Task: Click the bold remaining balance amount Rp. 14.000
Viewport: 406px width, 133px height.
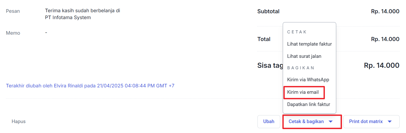Action: [381, 65]
